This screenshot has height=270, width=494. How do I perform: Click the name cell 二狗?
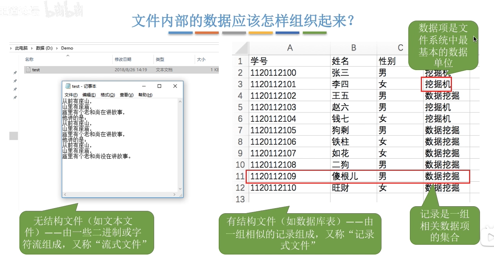point(353,165)
